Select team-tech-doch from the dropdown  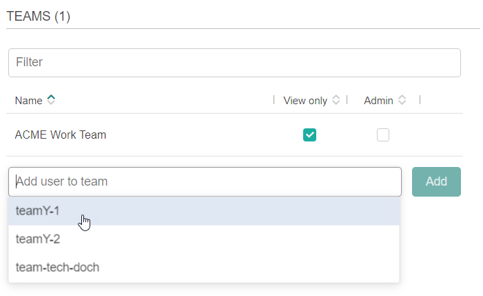point(57,267)
